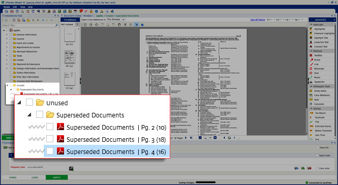Check the Gains and Losses folder checkbox
This screenshot has height=185, width=338.
click(11, 43)
